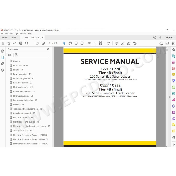Add file to Starred with star icon
The width and height of the screenshot is (176, 176).
coord(9,43)
